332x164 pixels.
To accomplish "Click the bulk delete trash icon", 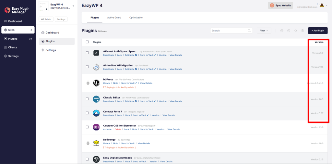I will (302, 31).
